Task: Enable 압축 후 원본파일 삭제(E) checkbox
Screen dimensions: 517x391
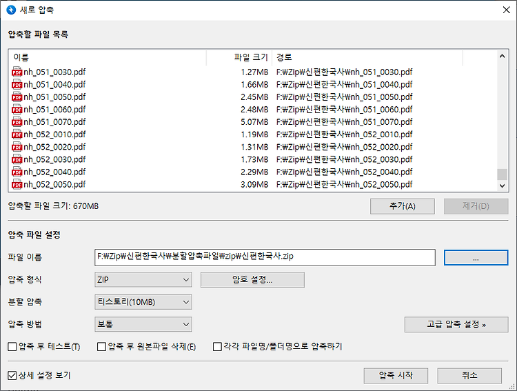Action: 101,346
